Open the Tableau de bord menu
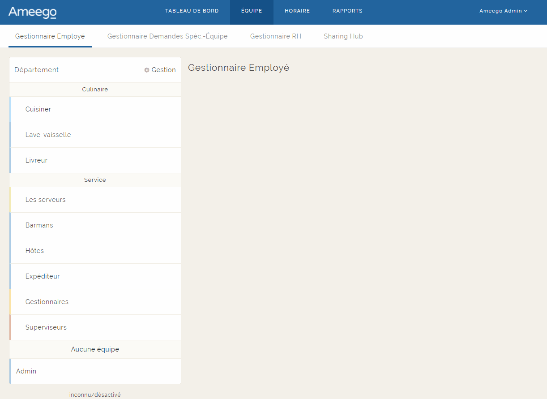 coord(192,11)
